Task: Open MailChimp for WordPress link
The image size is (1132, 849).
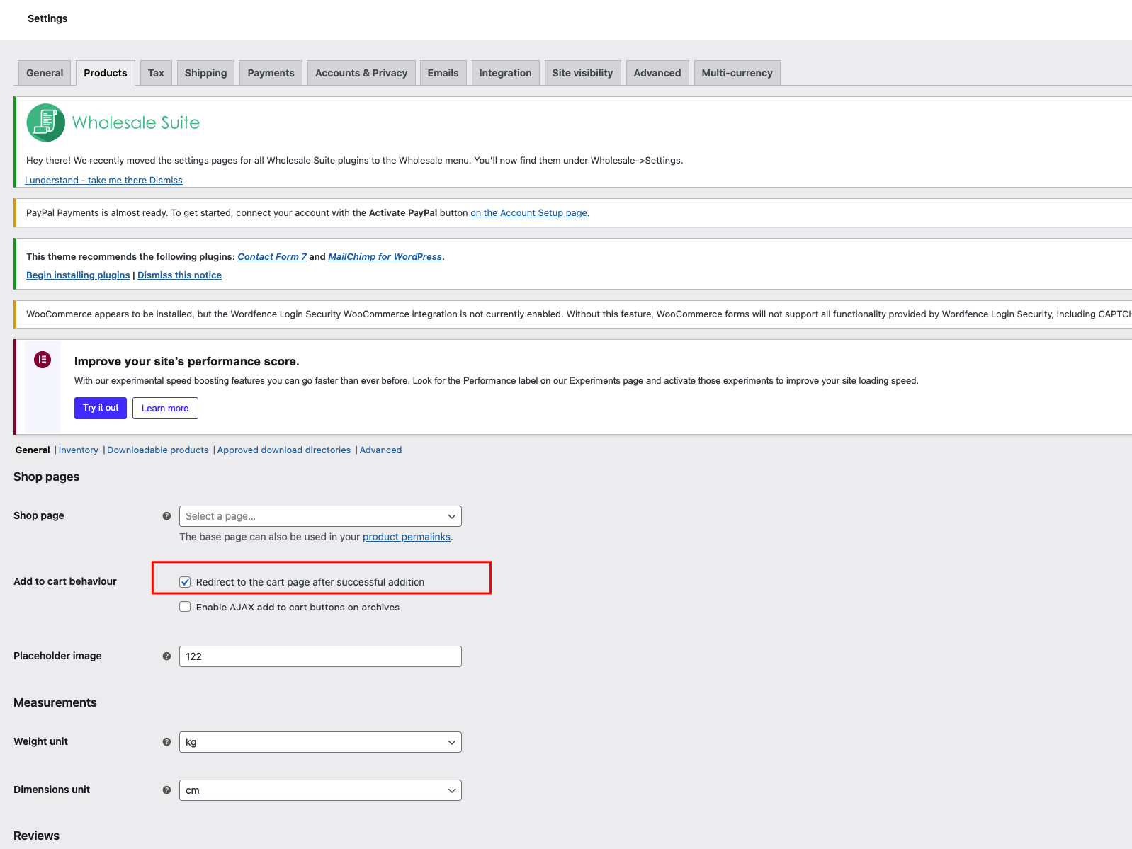Action: 385,257
